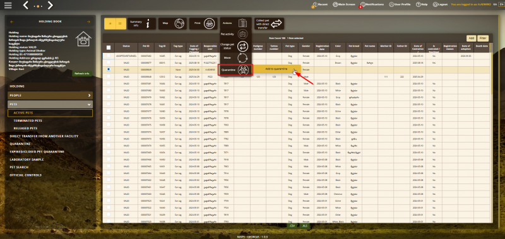The image size is (505, 239).
Task: Click the Refresh info button
Action: pos(82,74)
